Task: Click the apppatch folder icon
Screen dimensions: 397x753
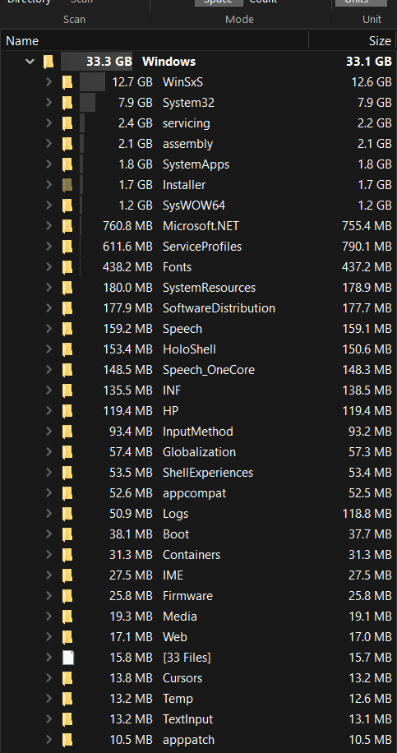Action: 67,740
